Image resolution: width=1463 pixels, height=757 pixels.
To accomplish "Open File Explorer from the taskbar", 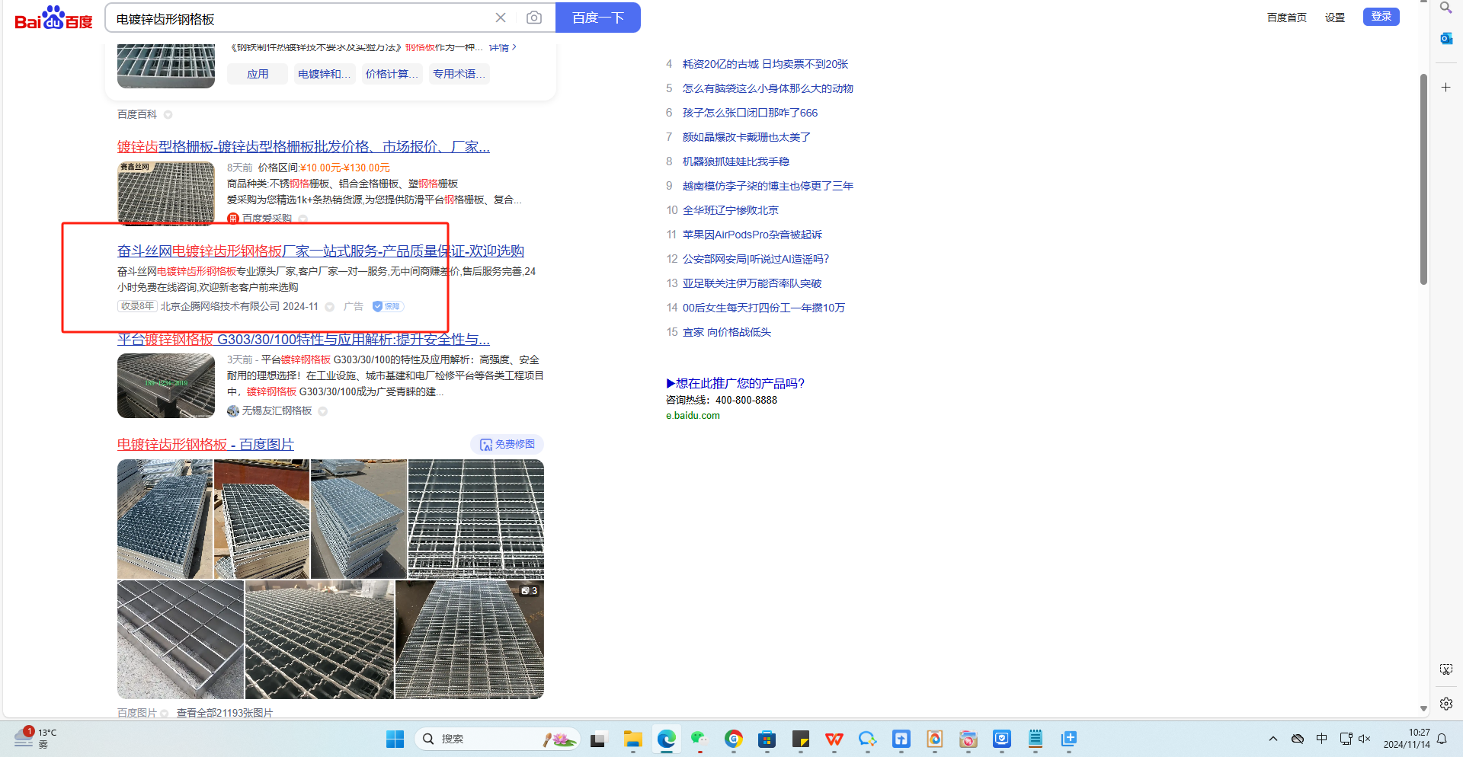I will tap(632, 739).
